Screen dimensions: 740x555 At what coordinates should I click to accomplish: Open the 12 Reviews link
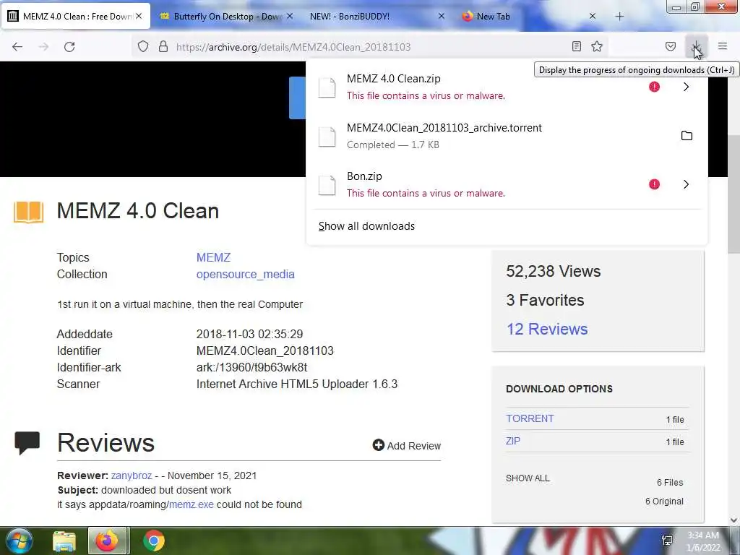tap(547, 329)
